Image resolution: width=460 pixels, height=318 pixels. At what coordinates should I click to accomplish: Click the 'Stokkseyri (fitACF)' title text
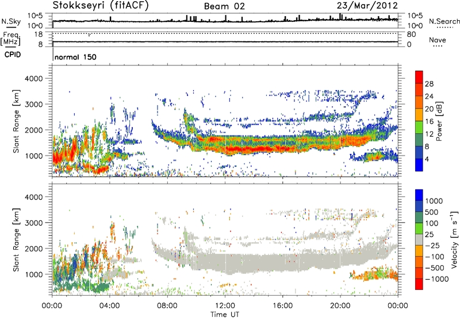[x=101, y=6]
